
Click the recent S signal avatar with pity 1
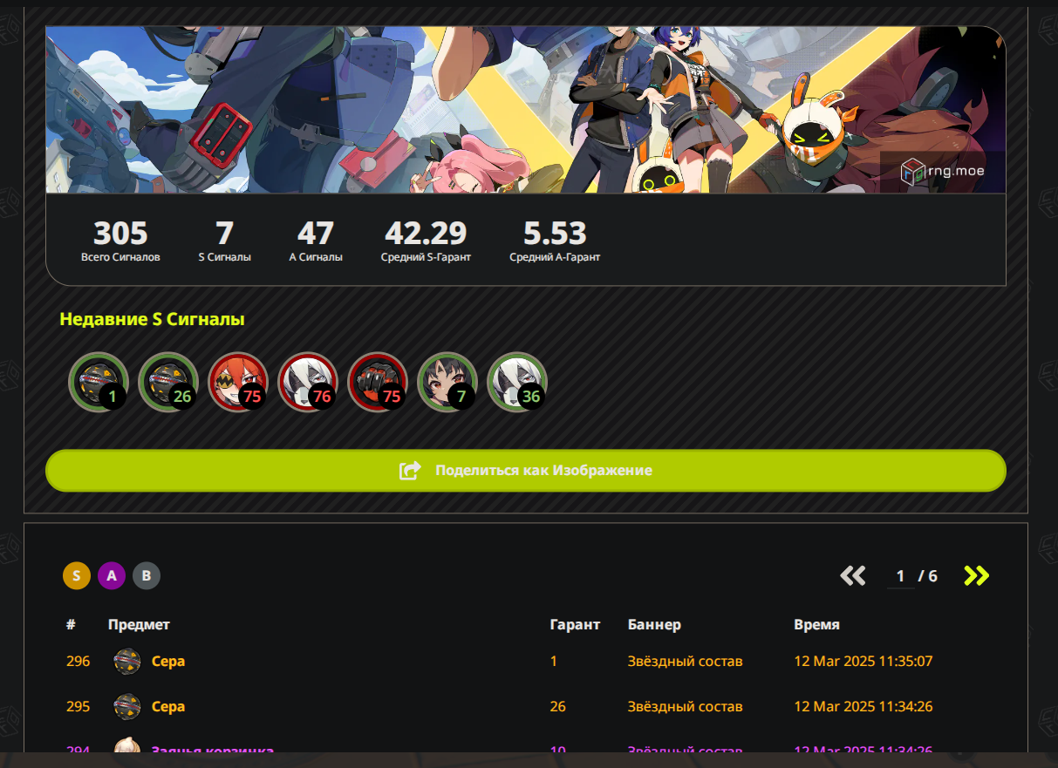(99, 382)
